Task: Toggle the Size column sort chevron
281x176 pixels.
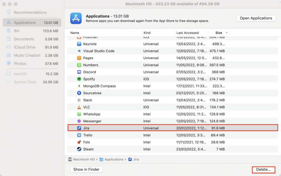Action: pos(227,33)
